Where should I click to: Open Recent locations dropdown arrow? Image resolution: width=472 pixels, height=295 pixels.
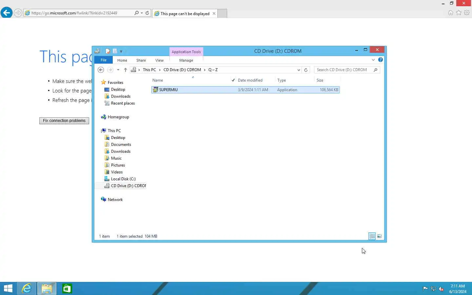point(118,70)
